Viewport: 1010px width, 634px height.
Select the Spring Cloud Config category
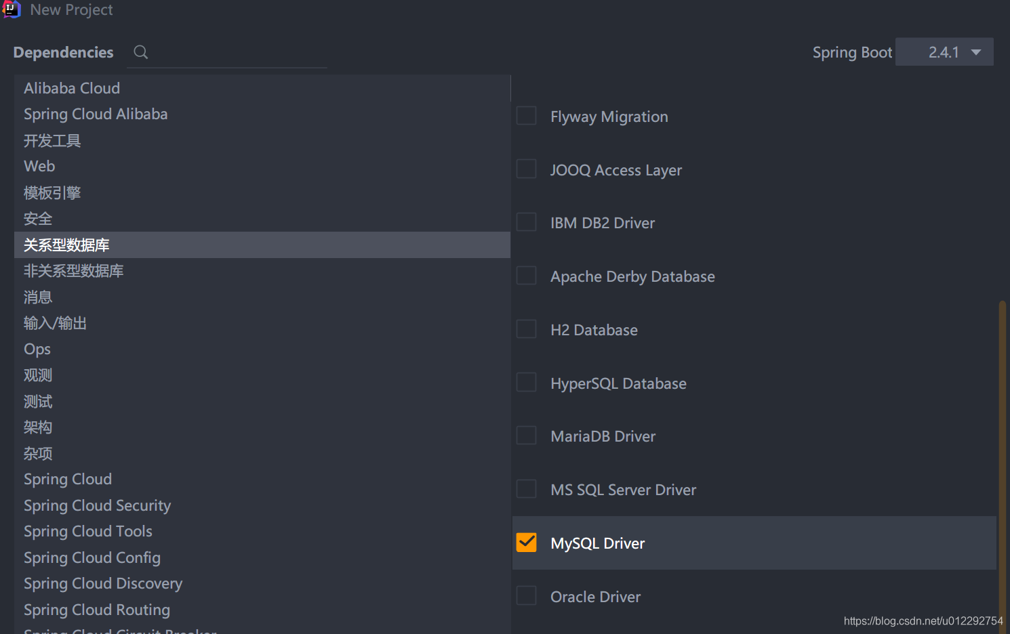262,557
